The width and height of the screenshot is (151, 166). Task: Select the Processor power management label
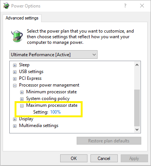[x=49, y=85]
